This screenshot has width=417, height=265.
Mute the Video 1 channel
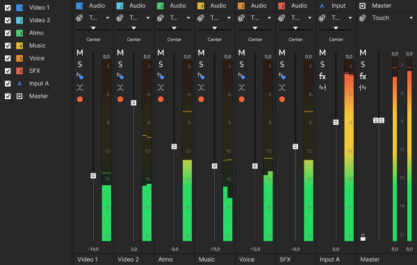(x=80, y=53)
